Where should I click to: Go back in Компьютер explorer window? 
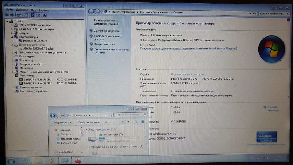(x=53, y=115)
